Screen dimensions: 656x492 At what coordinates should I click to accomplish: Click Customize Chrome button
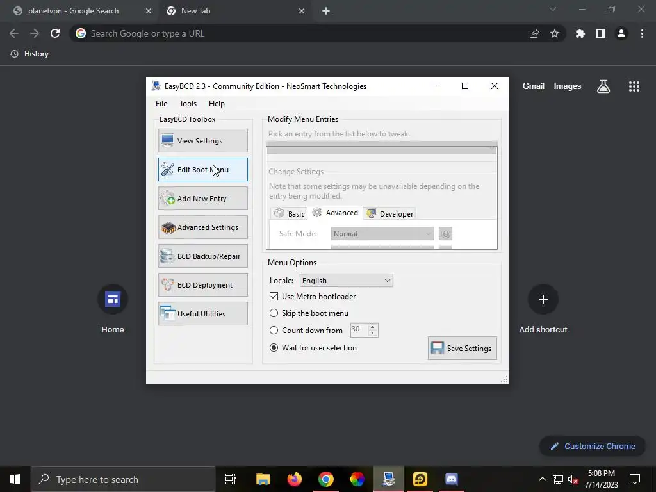pos(593,446)
